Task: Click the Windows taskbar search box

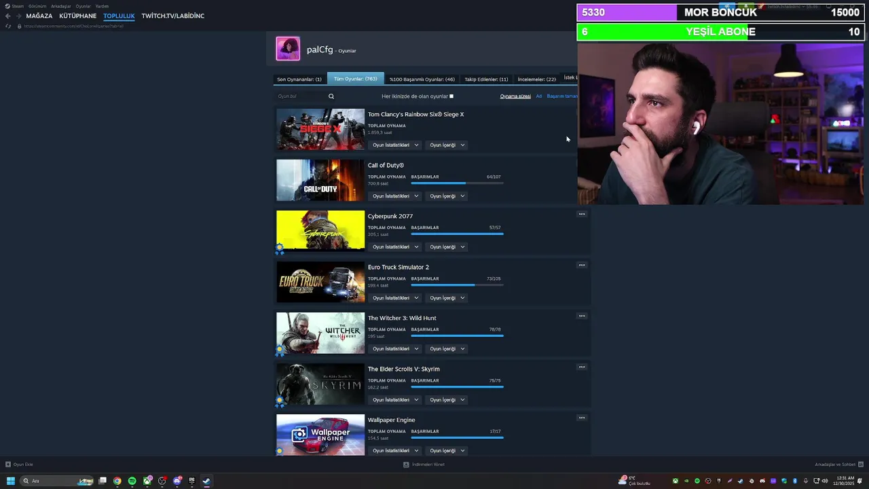Action: pos(57,481)
